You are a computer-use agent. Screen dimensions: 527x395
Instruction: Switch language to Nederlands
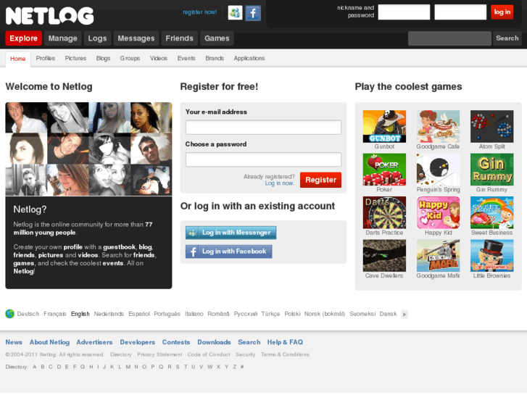point(109,314)
